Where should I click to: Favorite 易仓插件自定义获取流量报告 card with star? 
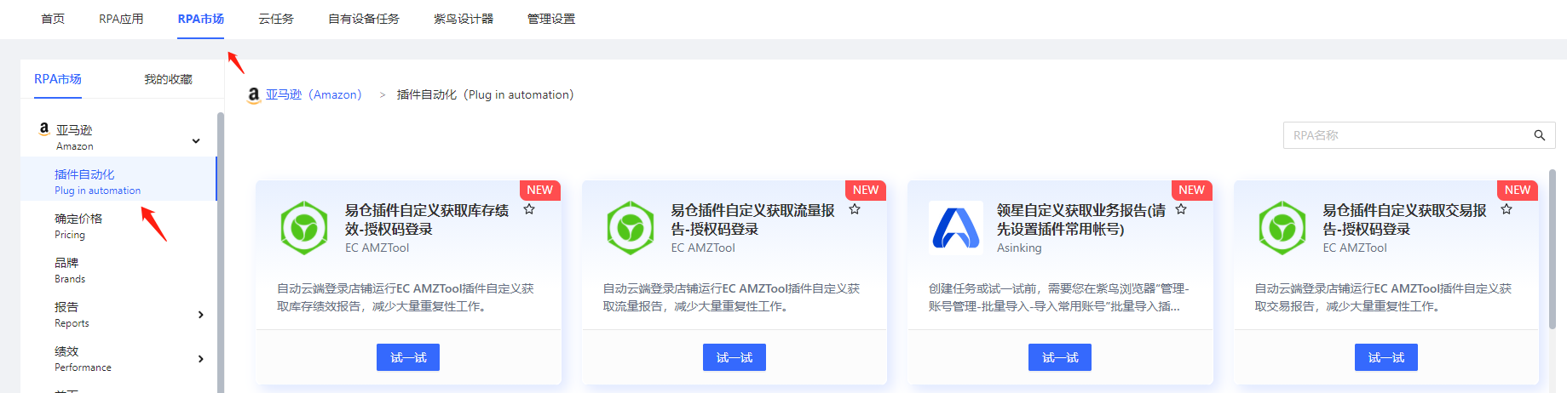[855, 209]
